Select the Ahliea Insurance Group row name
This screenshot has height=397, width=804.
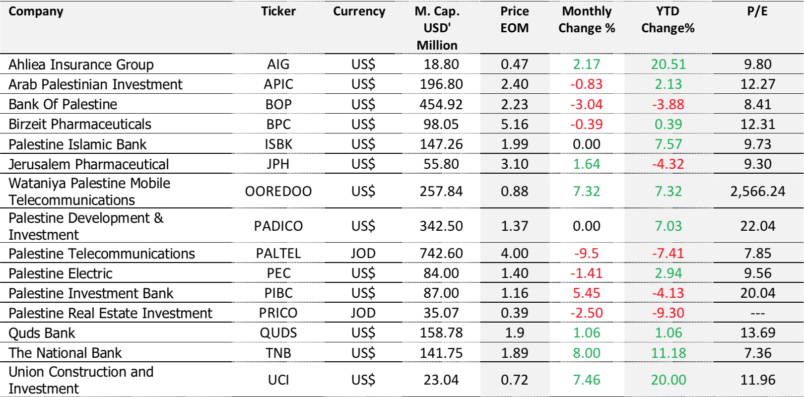(81, 65)
